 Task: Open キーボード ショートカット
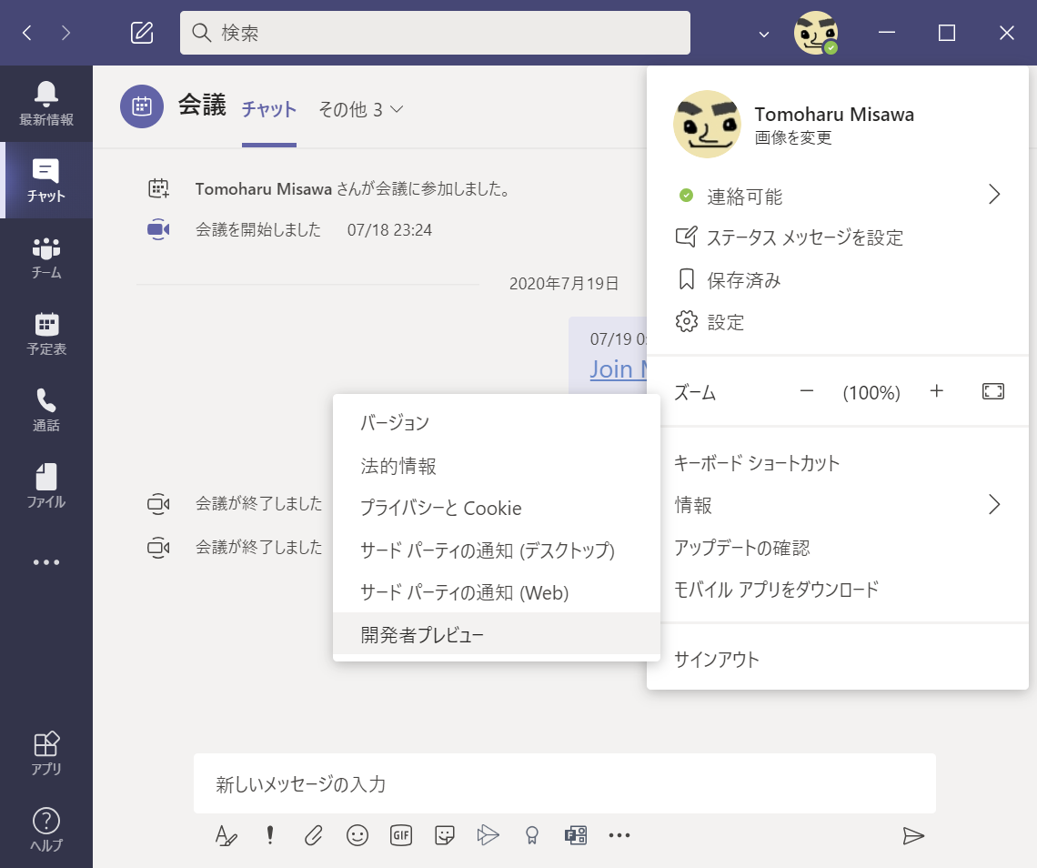click(x=837, y=463)
